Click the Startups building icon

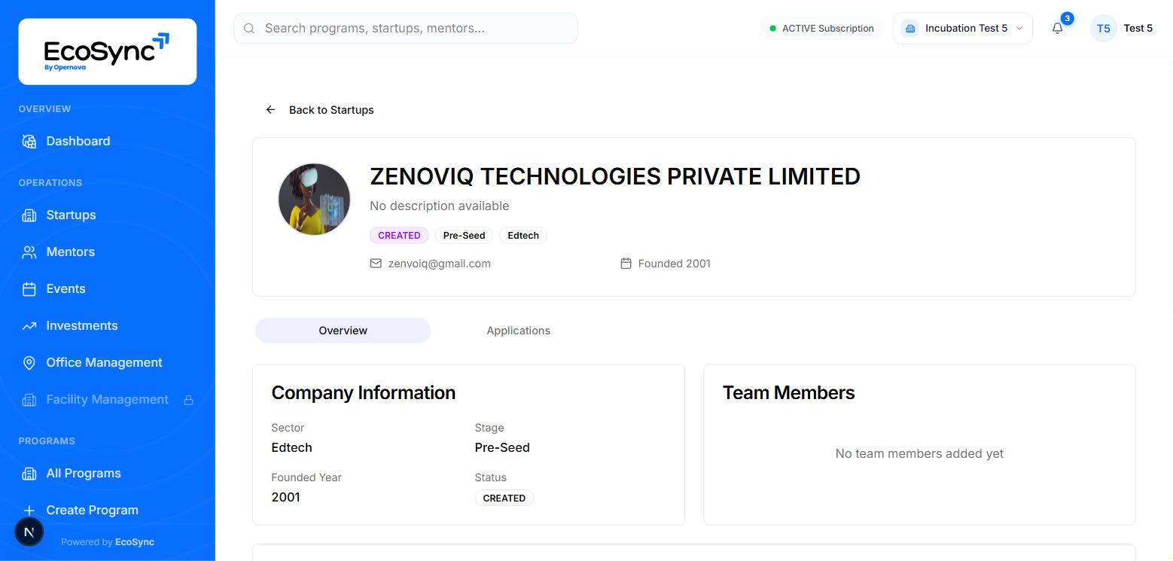pos(29,215)
